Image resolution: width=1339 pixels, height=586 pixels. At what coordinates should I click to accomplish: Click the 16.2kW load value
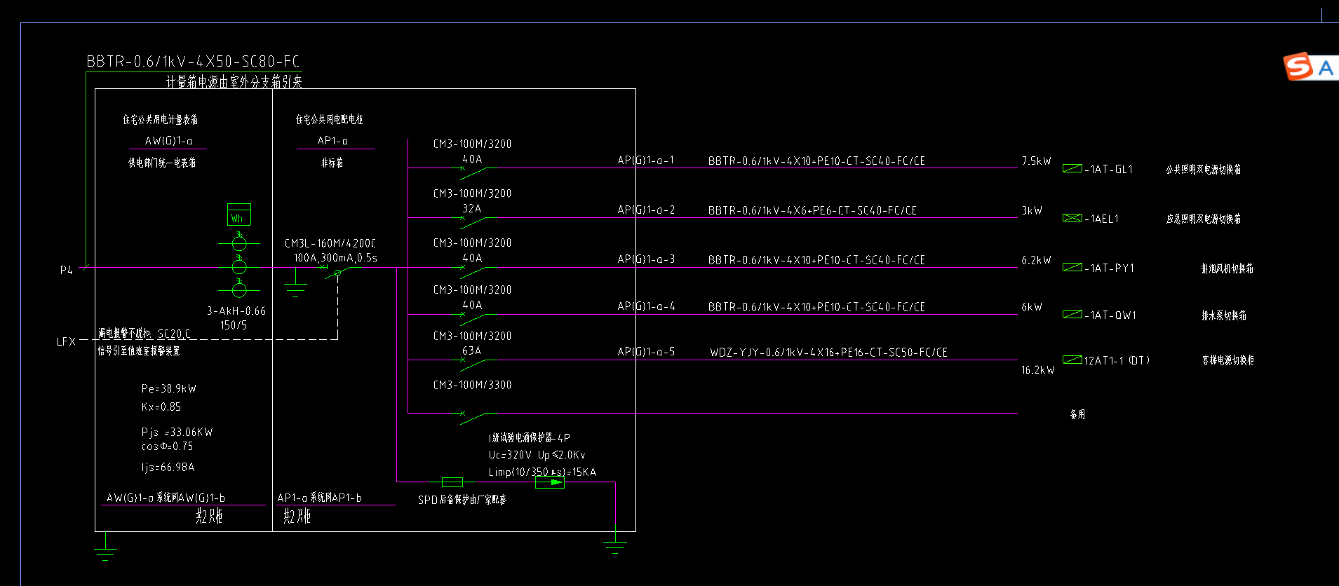(1037, 370)
